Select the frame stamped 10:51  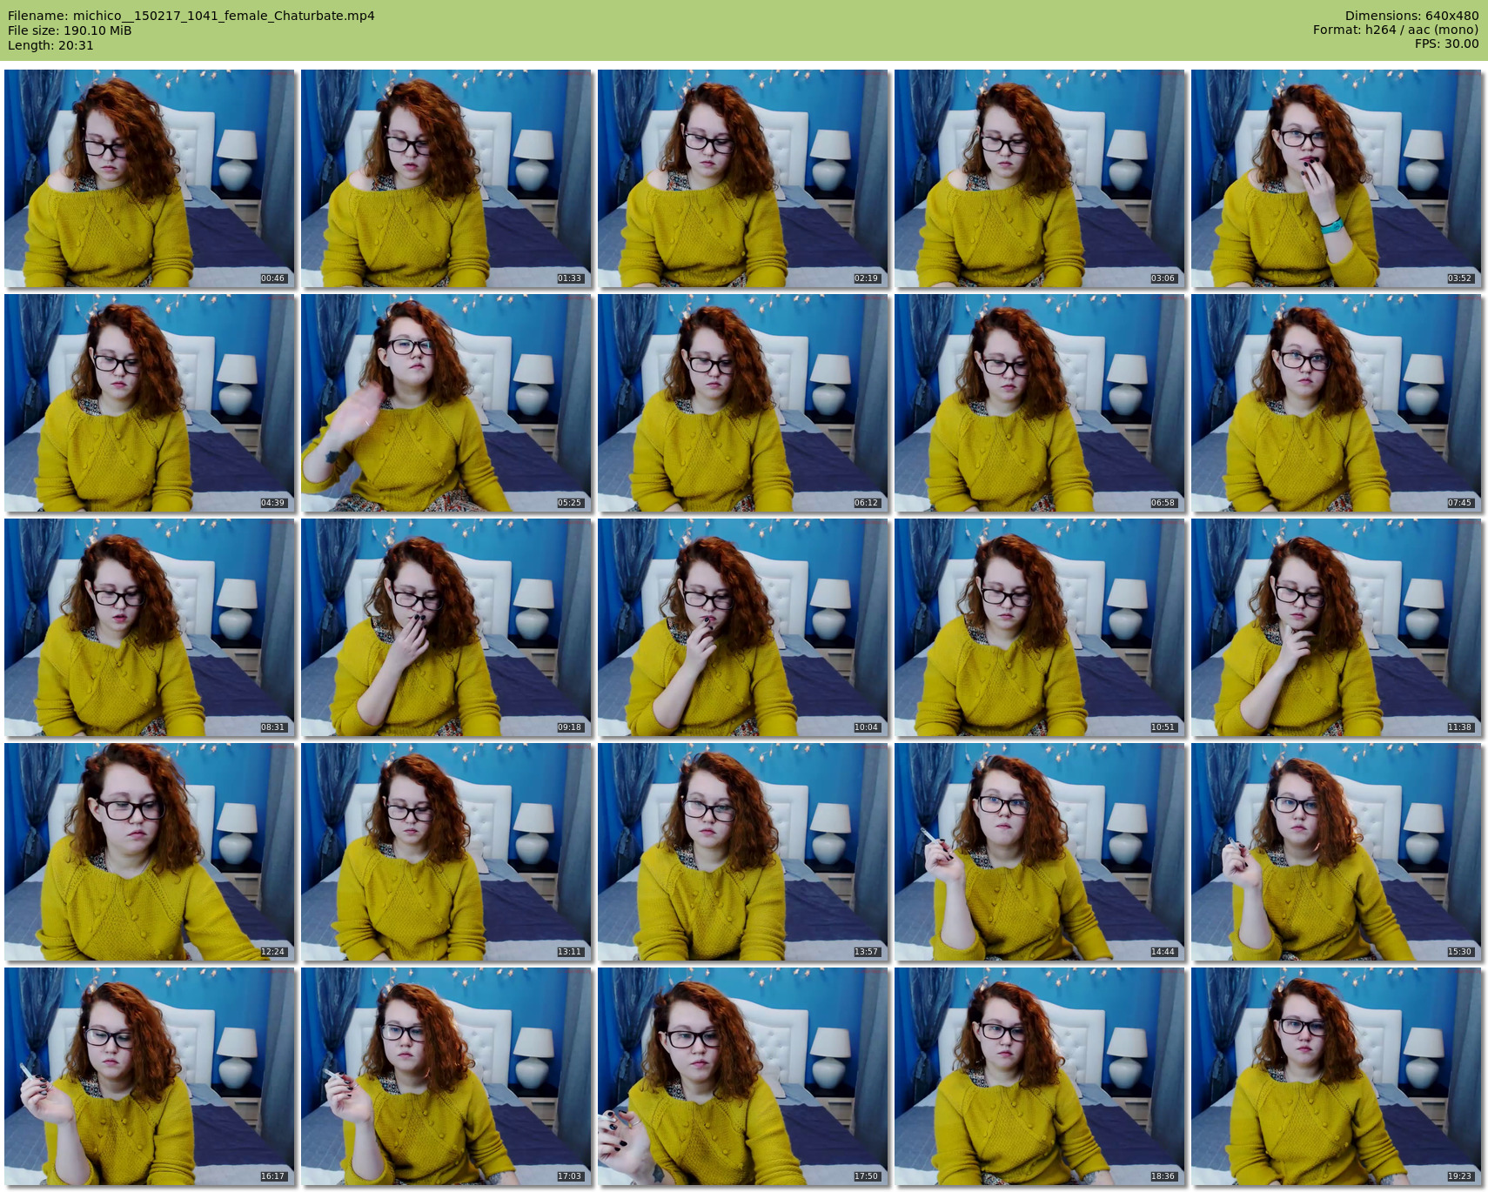(x=1040, y=627)
